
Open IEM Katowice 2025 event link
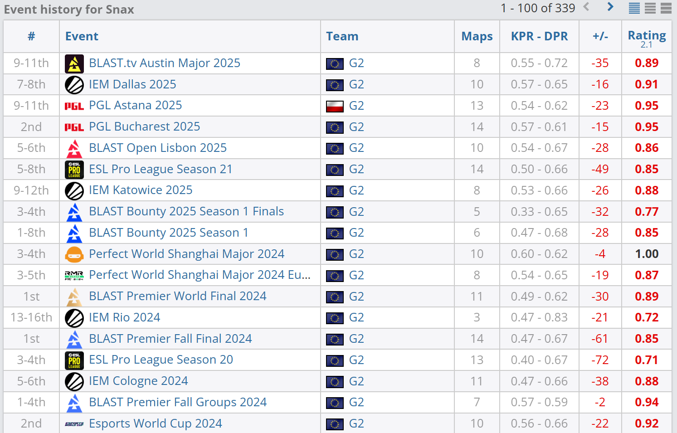point(141,190)
